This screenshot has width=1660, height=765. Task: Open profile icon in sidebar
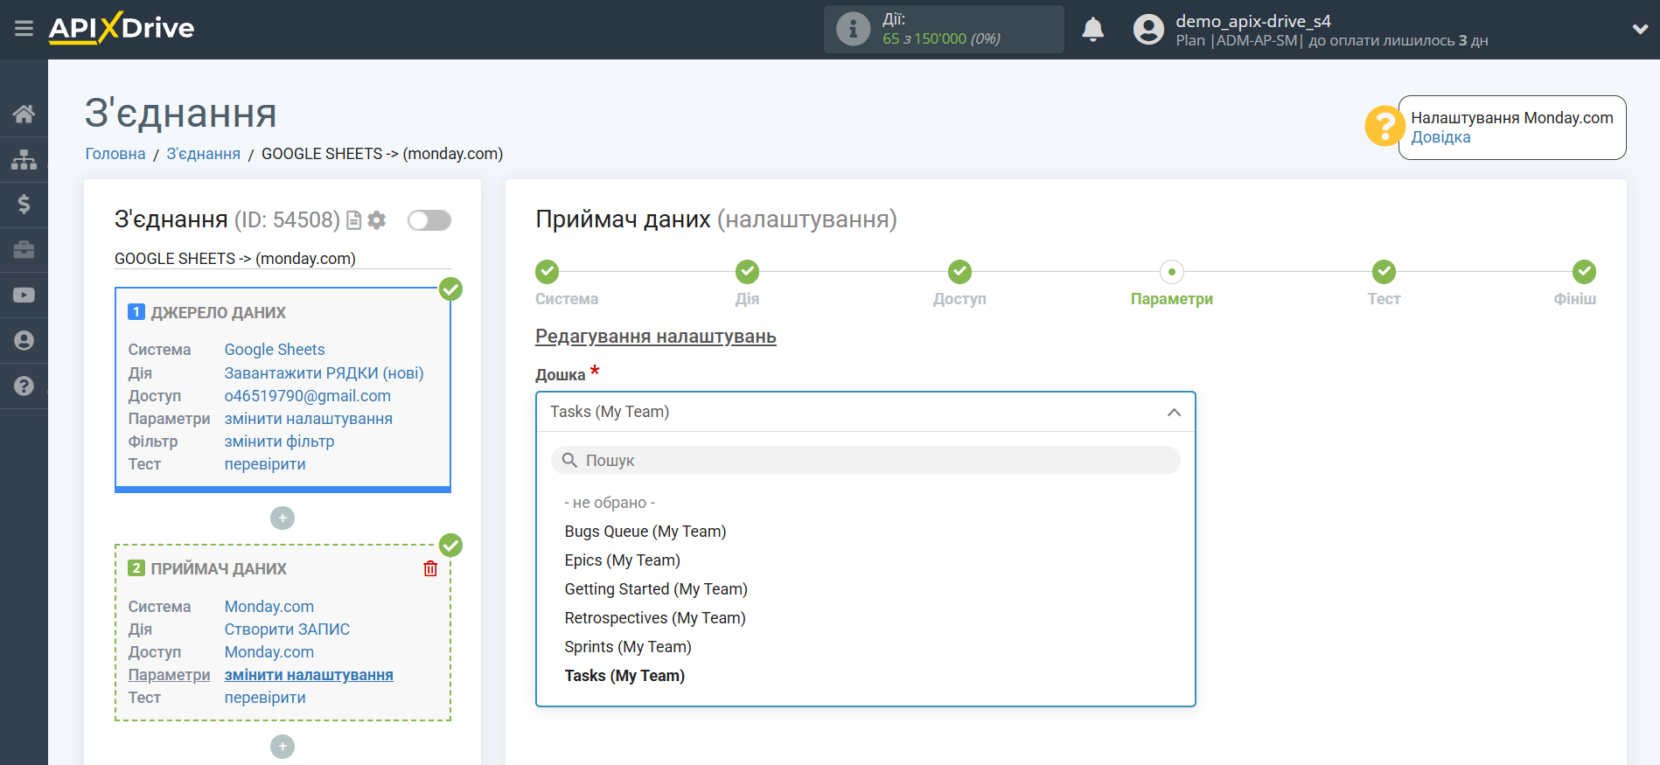pyautogui.click(x=24, y=341)
